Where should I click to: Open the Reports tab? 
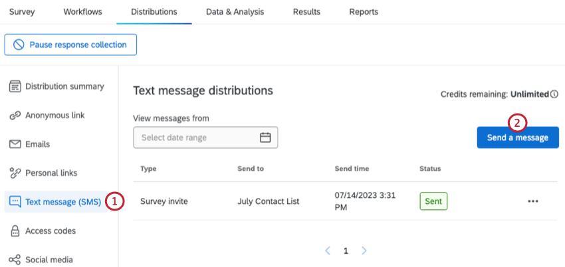pos(364,12)
